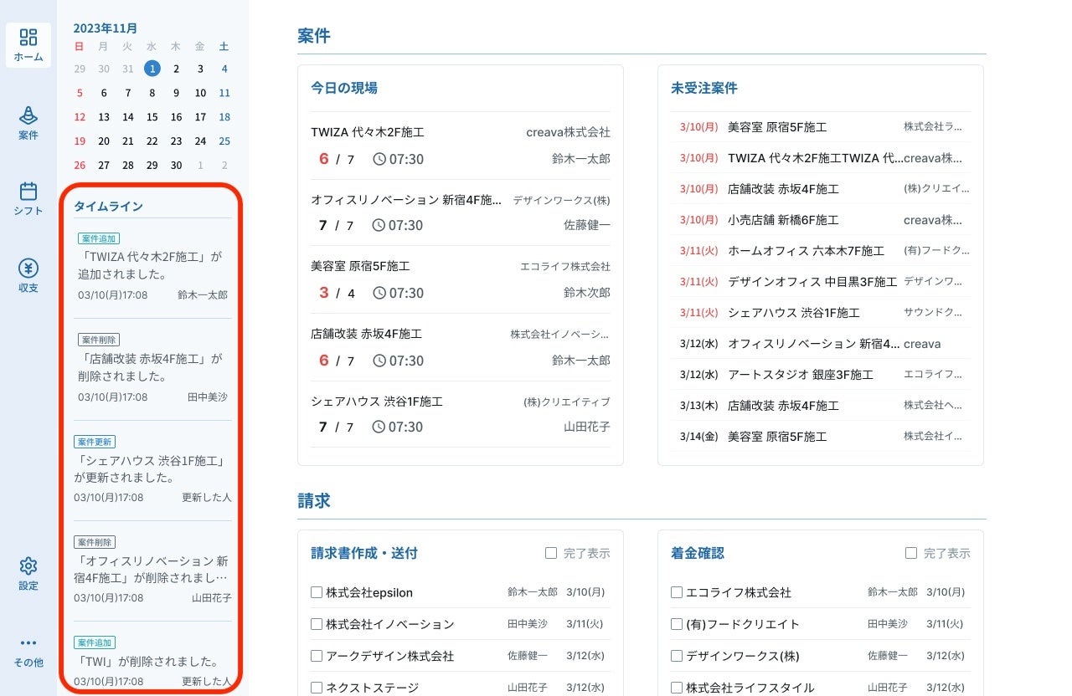1072x696 pixels.
Task: Click client creava株式会社 on TWIZA row
Action: pos(568,132)
